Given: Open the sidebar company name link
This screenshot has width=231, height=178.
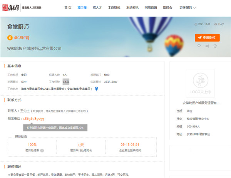Looking at the screenshot, I should 201,103.
